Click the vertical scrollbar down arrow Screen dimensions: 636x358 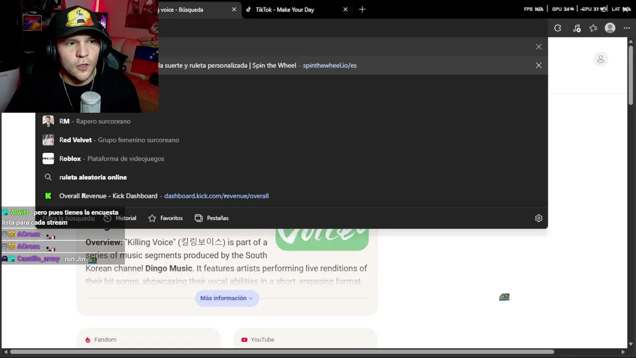pos(631,344)
